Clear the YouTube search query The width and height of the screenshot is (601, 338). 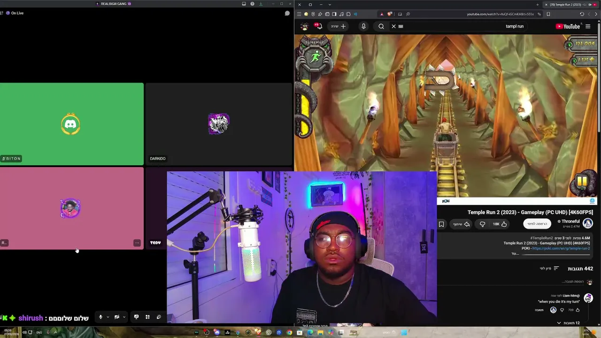coord(393,26)
